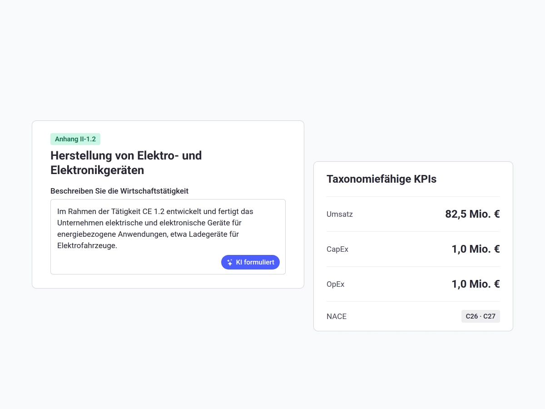Select the OpEx value "1,0 Mio. €"
This screenshot has width=545, height=409.
click(x=476, y=284)
